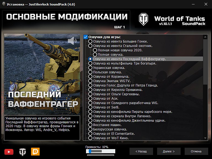The width and height of the screenshot is (212, 159).
Task: Play the sound preview speaker icon
Action: pos(72,41)
